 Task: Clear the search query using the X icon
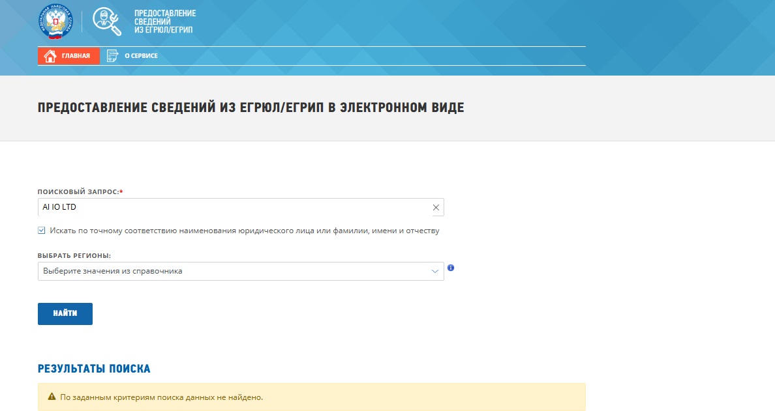(x=434, y=207)
